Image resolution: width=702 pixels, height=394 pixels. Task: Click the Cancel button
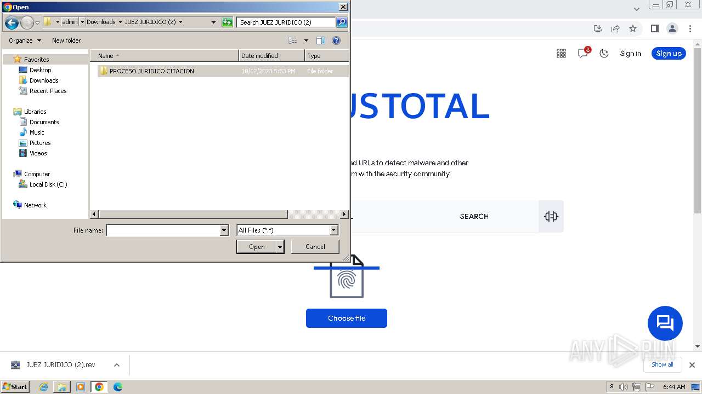click(x=315, y=247)
